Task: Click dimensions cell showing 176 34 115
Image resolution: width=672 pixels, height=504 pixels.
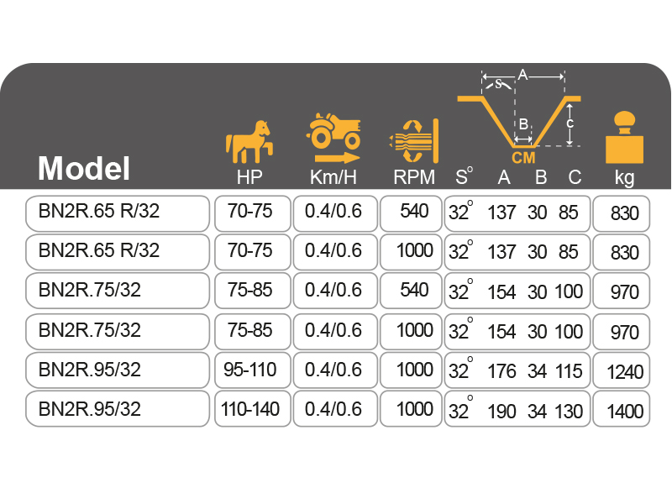Action: click(517, 370)
